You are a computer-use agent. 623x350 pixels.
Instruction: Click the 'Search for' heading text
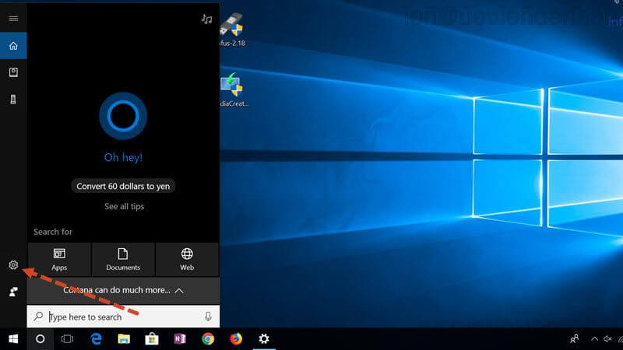click(x=53, y=232)
